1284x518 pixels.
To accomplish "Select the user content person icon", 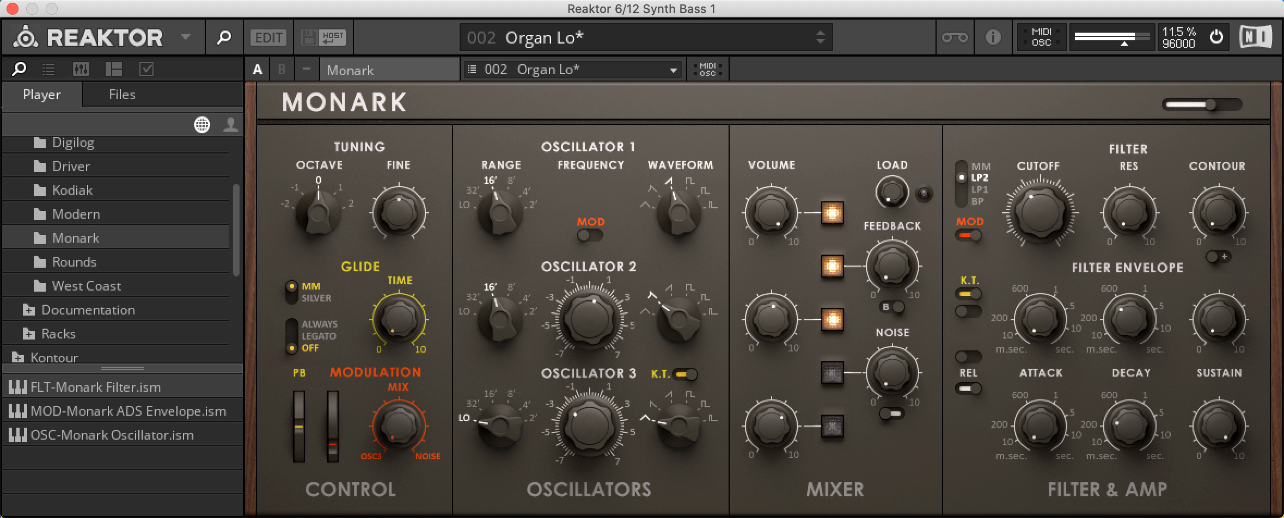I will coord(231,125).
